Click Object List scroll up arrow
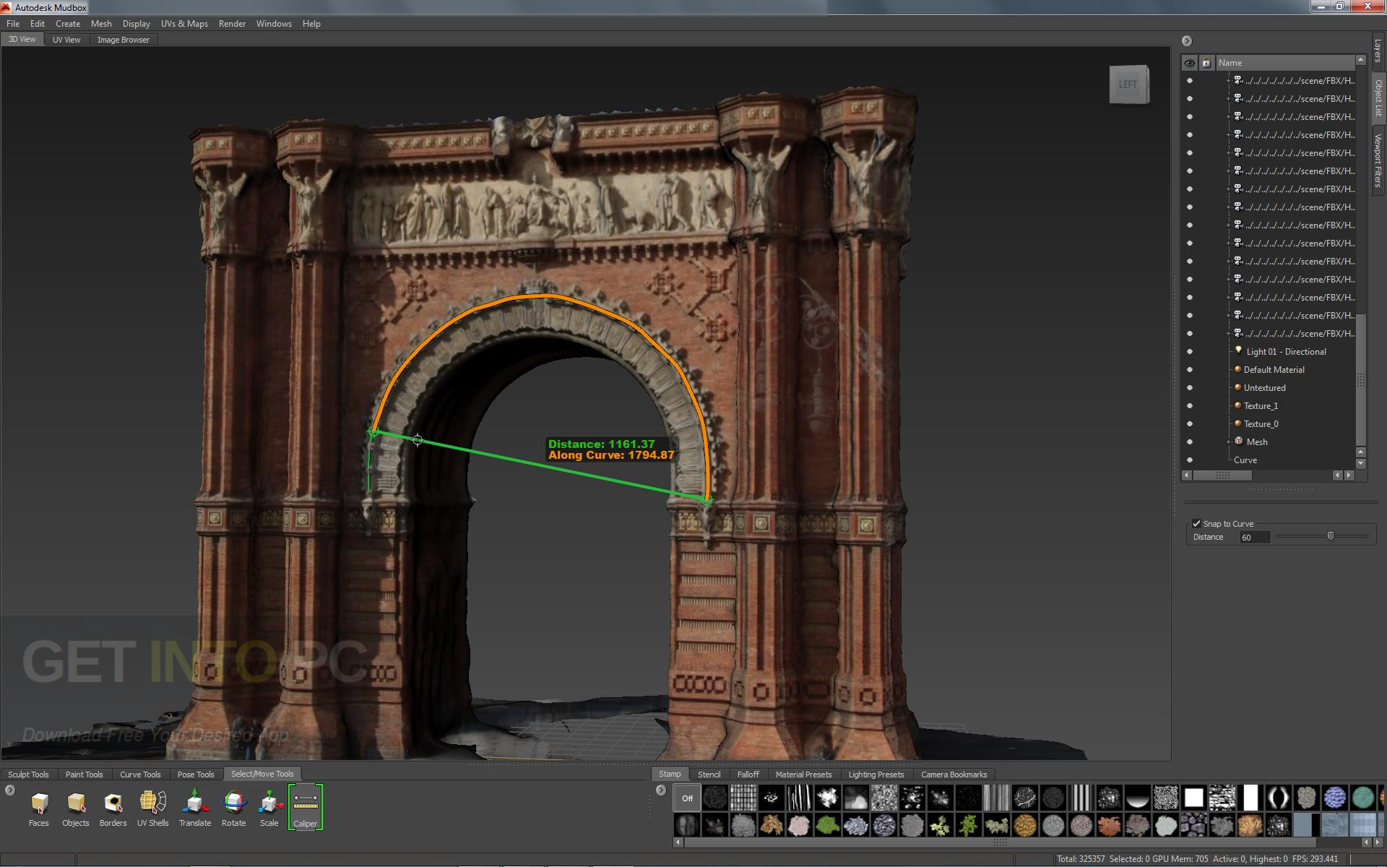 (x=1361, y=60)
